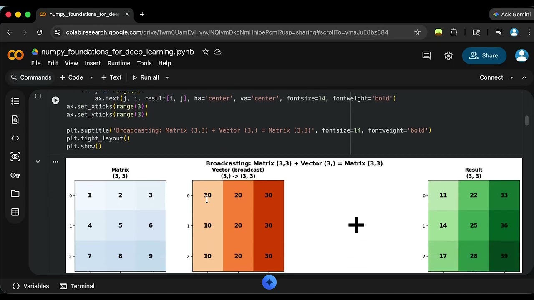
Task: Add a Text cell
Action: (x=111, y=77)
